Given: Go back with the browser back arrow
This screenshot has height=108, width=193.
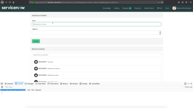Looking at the screenshot, I should pos(2,2).
